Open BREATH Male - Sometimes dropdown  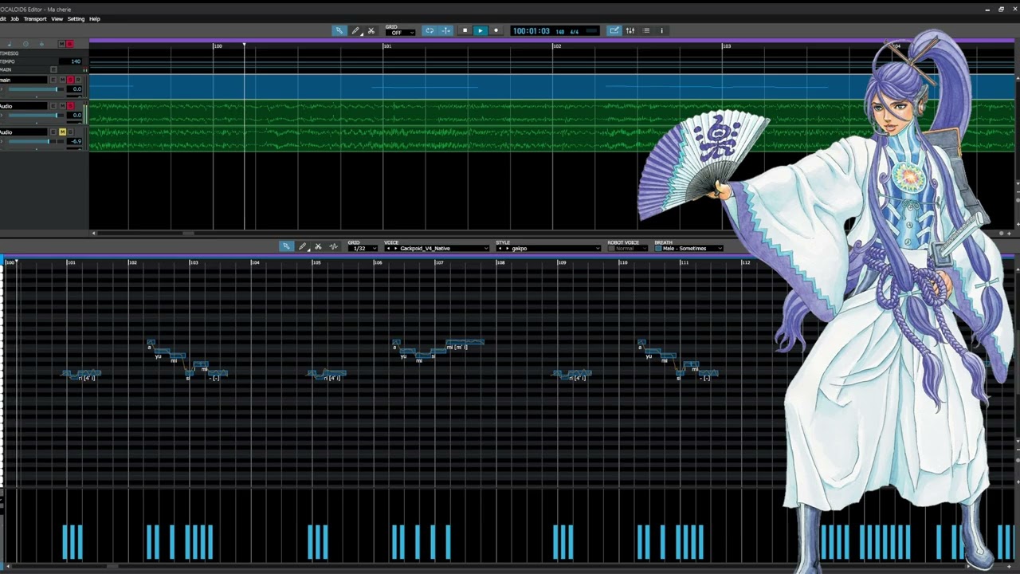(x=688, y=249)
